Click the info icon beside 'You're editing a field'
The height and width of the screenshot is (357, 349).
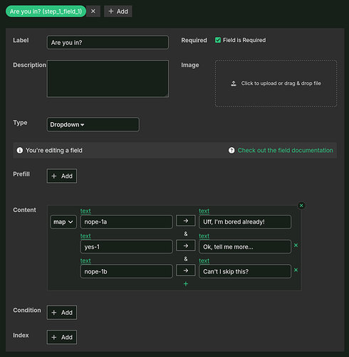20,151
